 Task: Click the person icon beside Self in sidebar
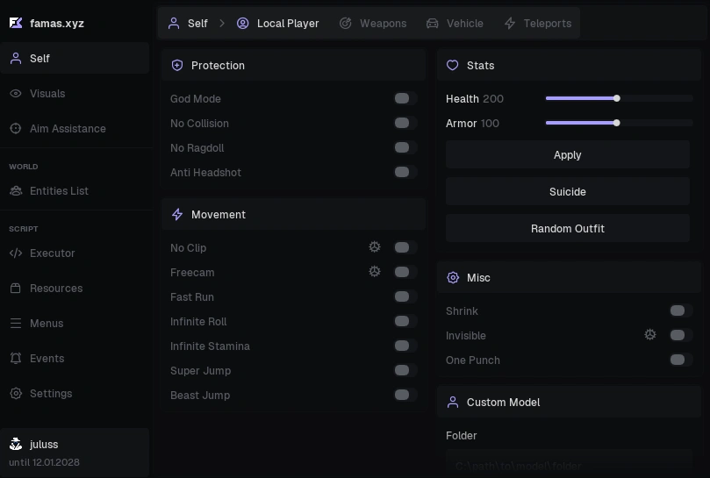pos(16,59)
